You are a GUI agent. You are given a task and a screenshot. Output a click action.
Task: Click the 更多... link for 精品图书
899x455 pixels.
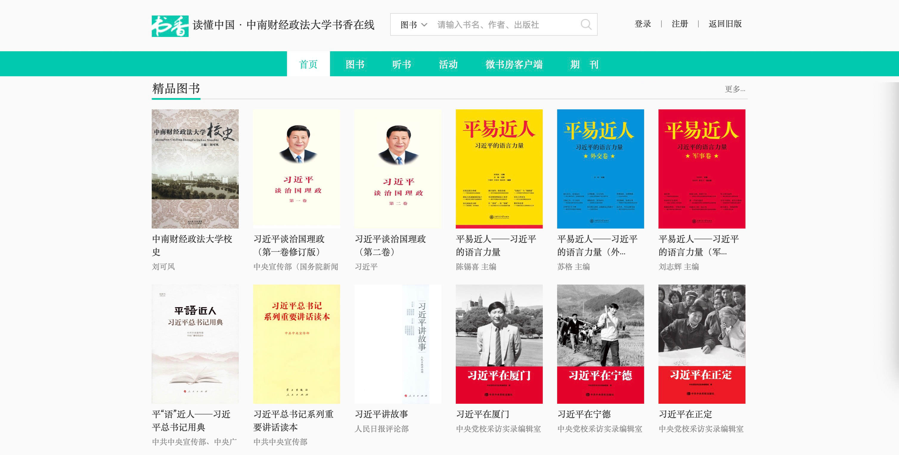click(735, 89)
